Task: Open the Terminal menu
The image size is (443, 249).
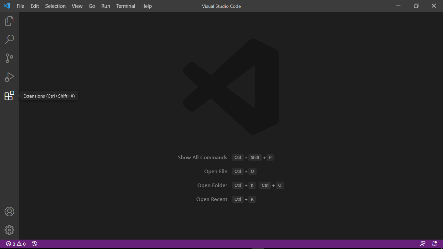Action: point(126,6)
